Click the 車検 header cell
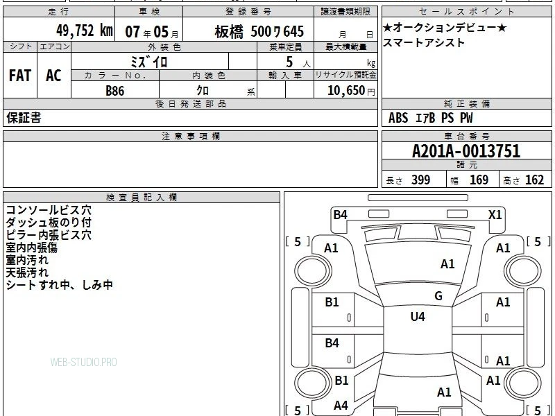555x416 pixels. click(149, 12)
